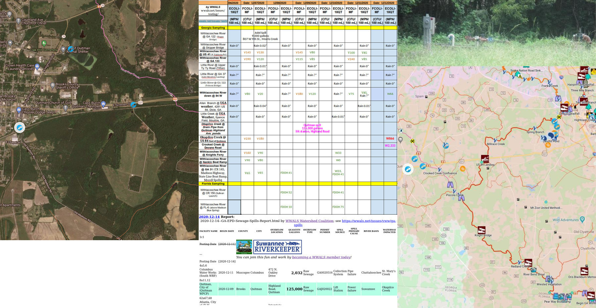Click the Courtland Ave Church of Christ marker
596x308 pixels.
point(18,21)
